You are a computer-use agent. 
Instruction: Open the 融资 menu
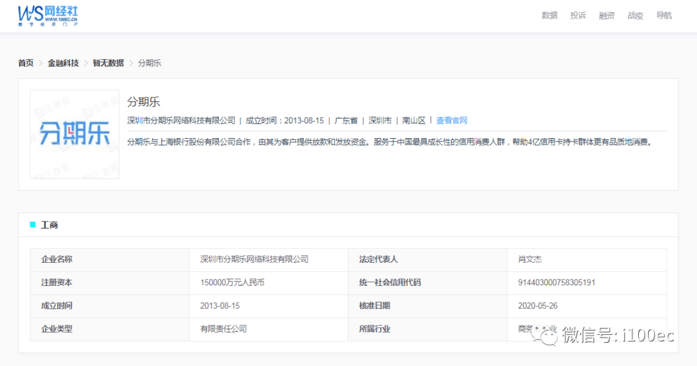607,15
